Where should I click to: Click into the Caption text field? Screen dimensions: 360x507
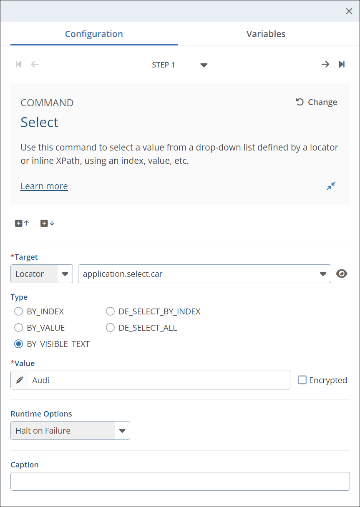pos(180,481)
